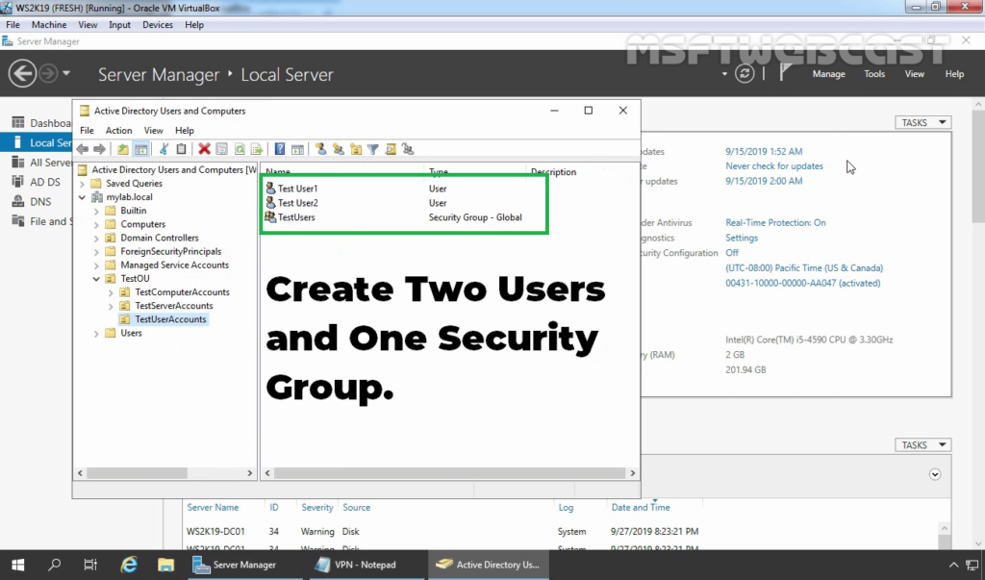The image size is (985, 580).
Task: Select Managed Service Accounts in the tree
Action: click(175, 265)
